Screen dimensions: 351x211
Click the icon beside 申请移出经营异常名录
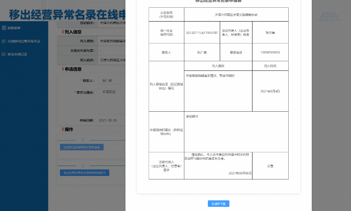[4, 41]
